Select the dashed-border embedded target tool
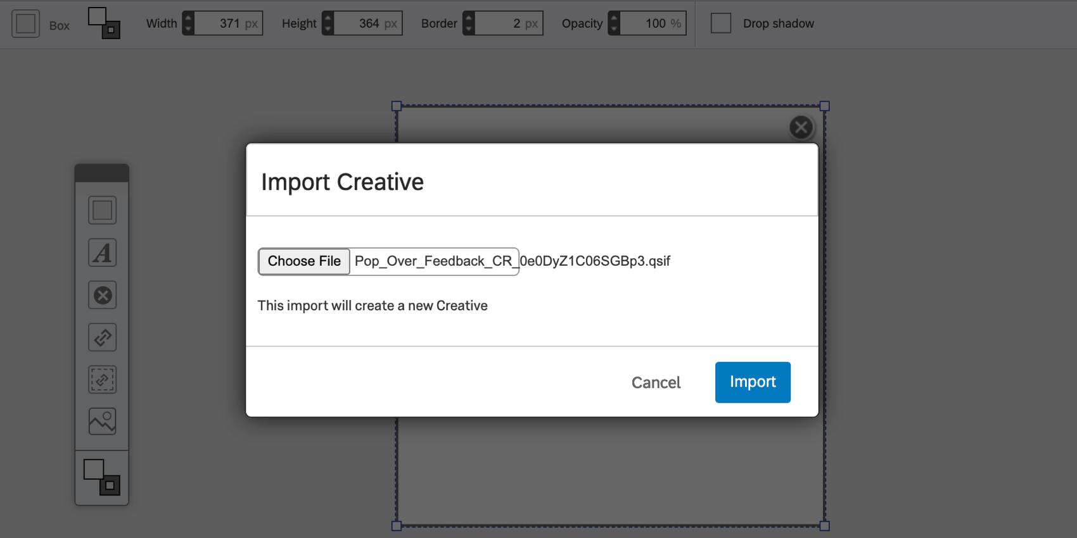Screen dimensions: 1077x538 [x=102, y=380]
